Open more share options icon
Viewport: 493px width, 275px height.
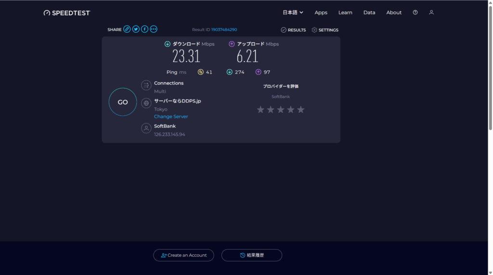coord(154,29)
